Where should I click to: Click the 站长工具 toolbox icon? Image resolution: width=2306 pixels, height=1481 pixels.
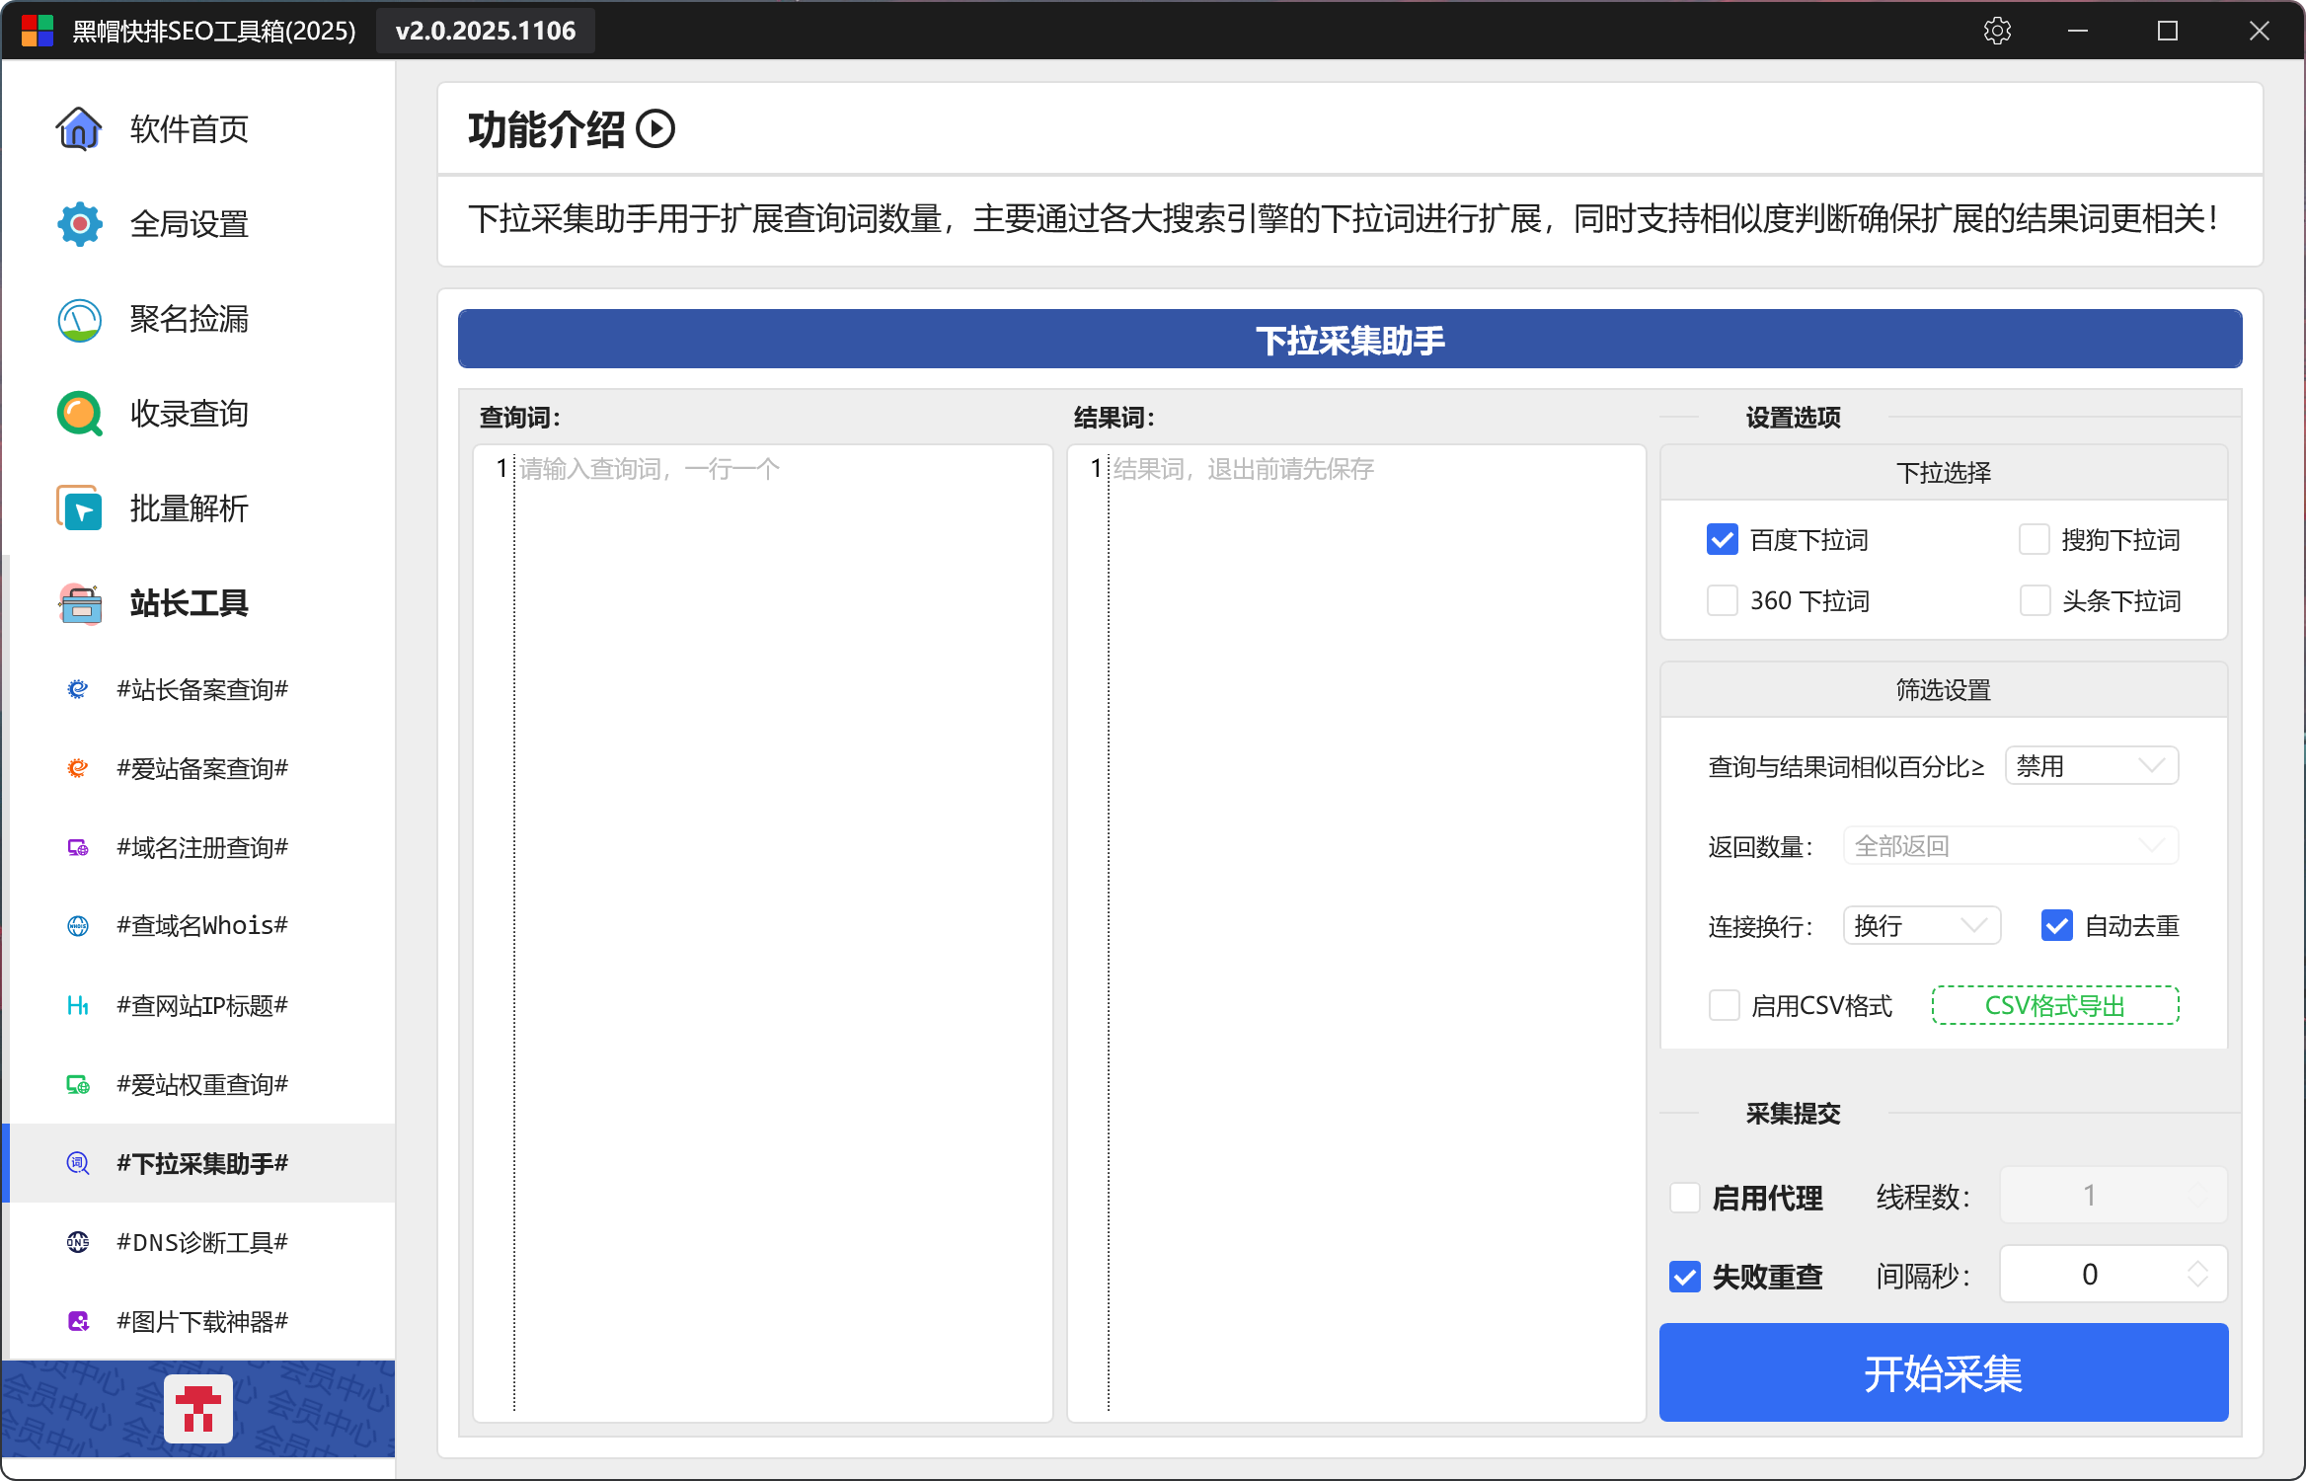tap(79, 603)
